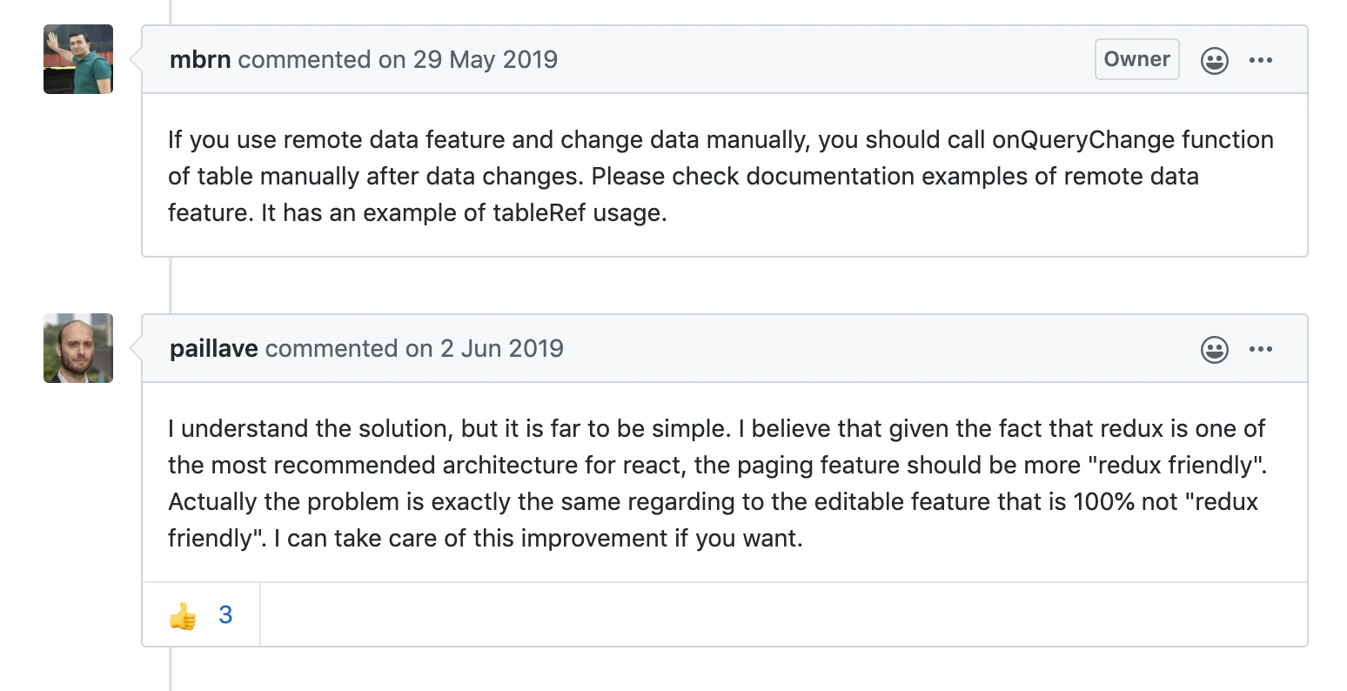Click mbrn's profile avatar
Viewport: 1347px width, 691px height.
[x=78, y=59]
